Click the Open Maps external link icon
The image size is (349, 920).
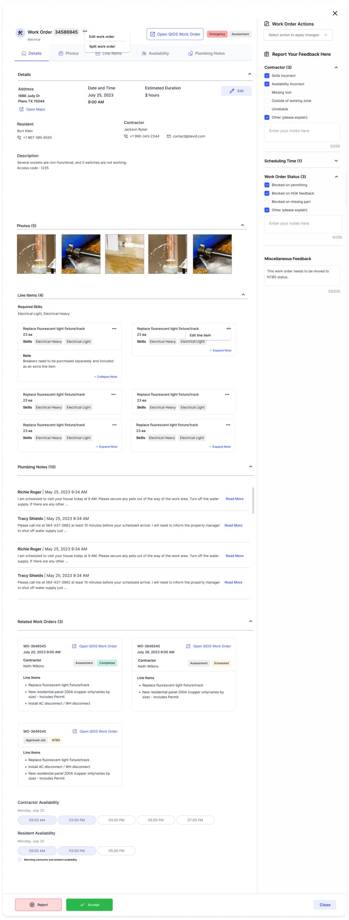point(21,109)
